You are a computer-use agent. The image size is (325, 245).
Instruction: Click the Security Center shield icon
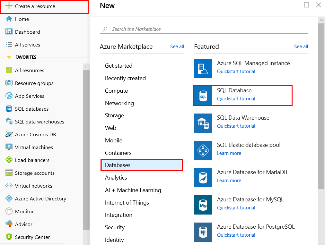tap(9, 237)
